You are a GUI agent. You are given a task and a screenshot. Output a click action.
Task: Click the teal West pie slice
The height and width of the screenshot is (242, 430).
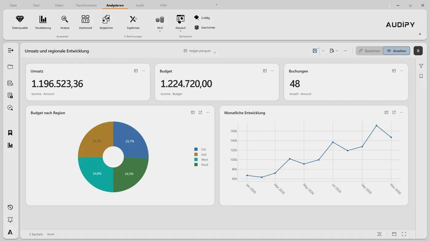pos(96,174)
